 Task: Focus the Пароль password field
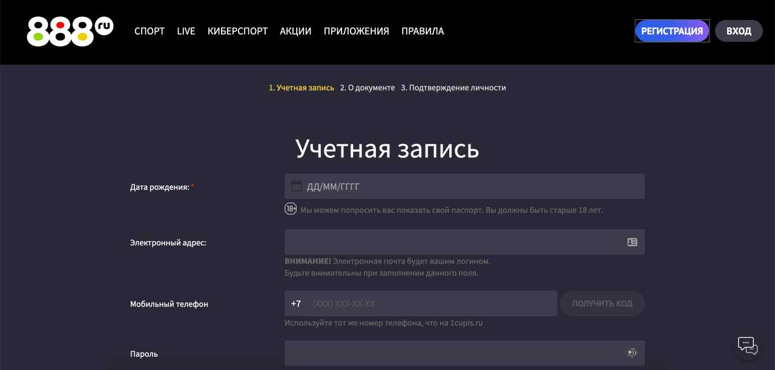(464, 353)
